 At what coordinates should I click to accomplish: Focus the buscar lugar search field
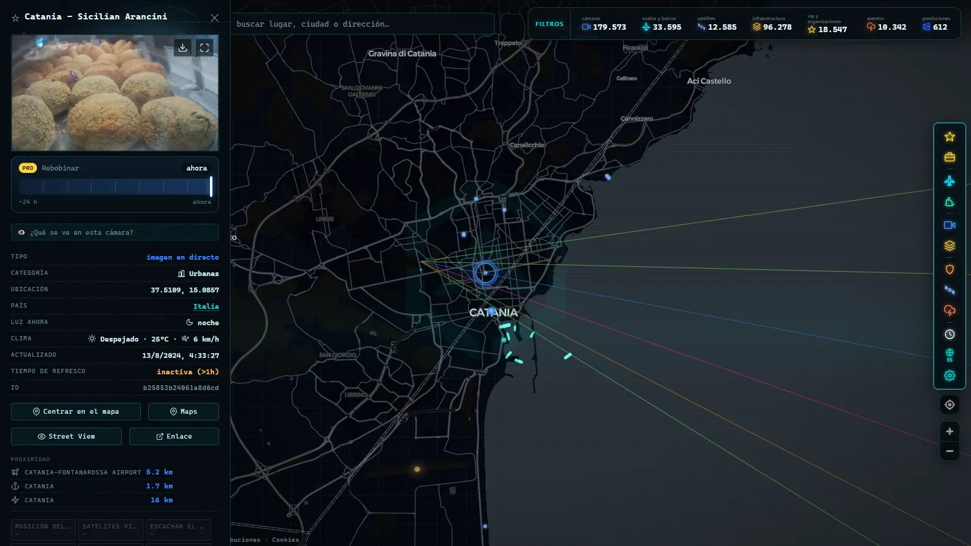tap(362, 24)
